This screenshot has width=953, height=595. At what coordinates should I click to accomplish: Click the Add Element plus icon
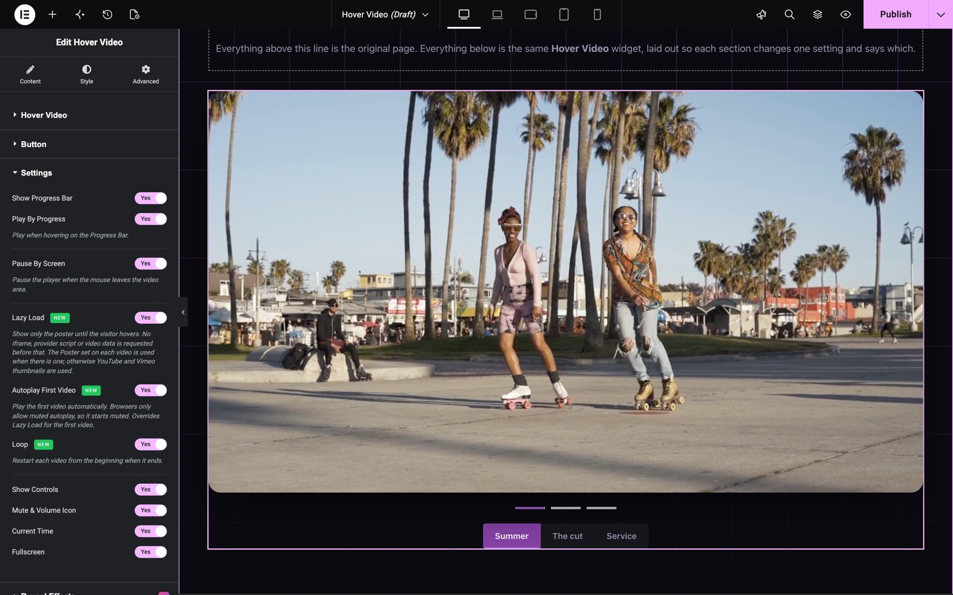[52, 14]
